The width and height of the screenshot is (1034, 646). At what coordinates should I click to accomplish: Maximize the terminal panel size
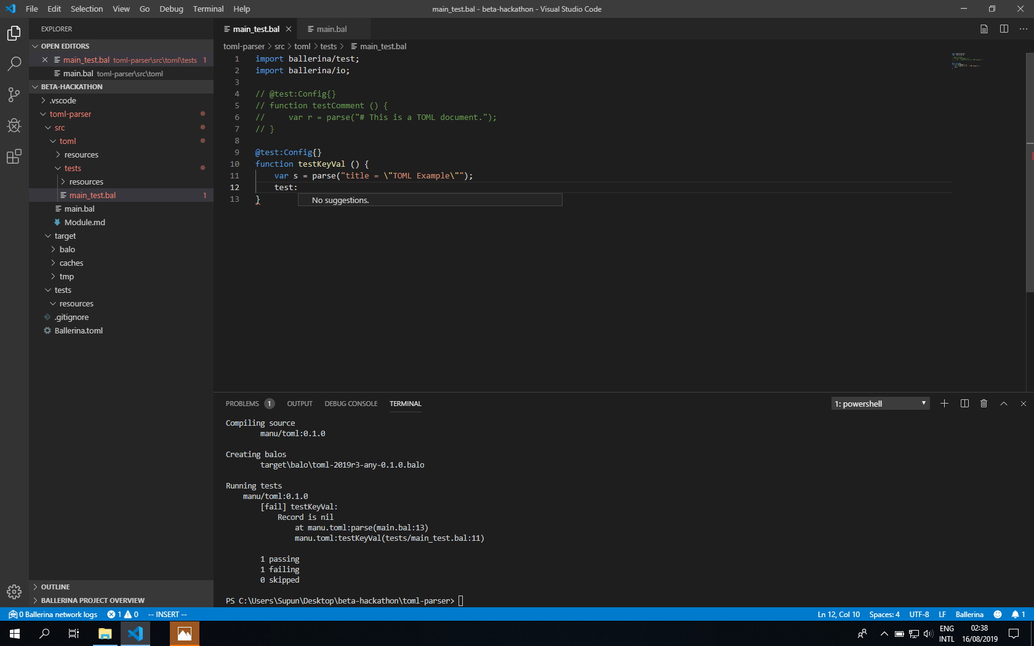(1004, 404)
